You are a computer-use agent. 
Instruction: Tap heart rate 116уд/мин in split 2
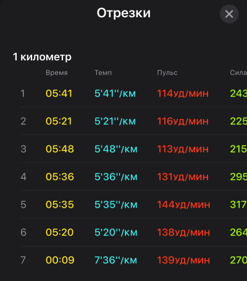coord(183,121)
